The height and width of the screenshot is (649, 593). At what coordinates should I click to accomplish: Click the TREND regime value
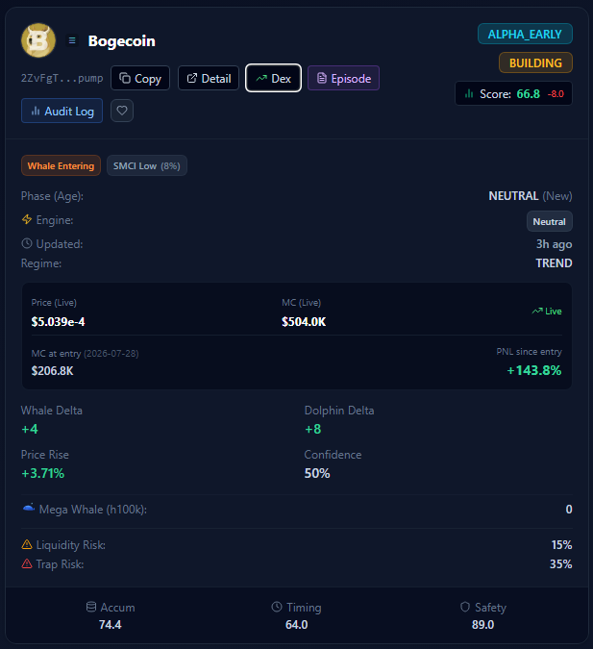[x=555, y=263]
